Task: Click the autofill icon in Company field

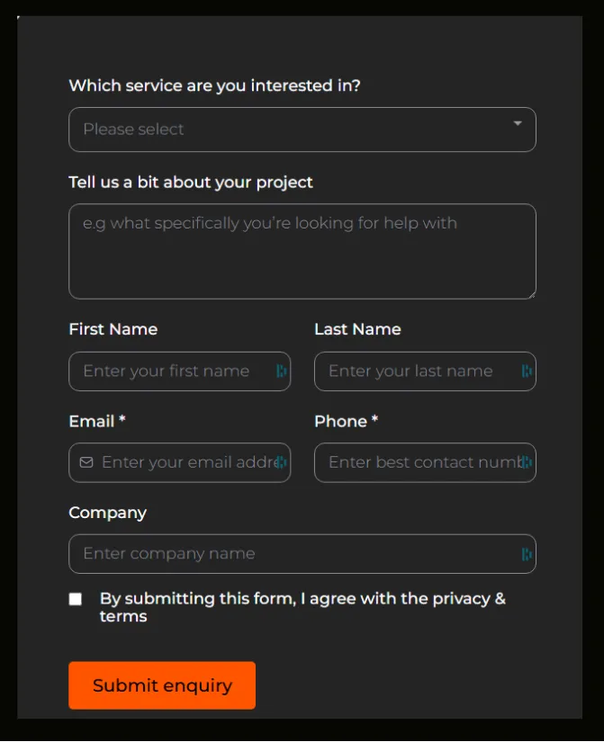Action: point(527,554)
